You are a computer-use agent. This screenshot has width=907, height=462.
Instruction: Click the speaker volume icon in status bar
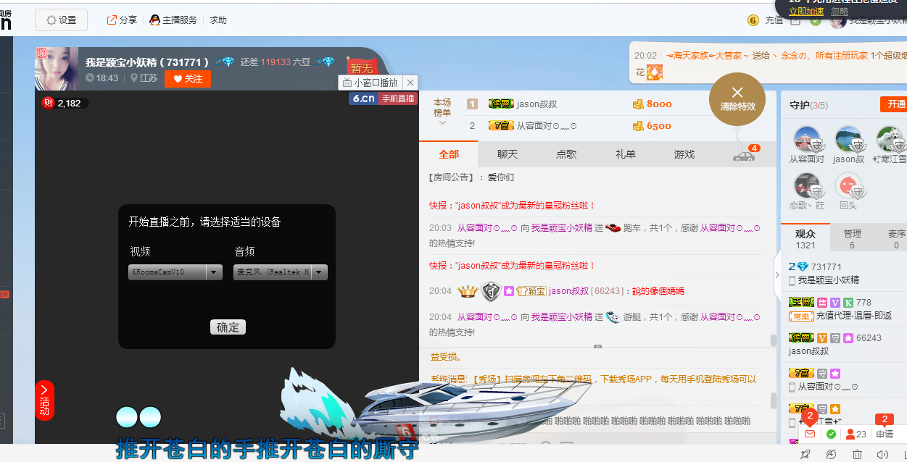point(882,454)
